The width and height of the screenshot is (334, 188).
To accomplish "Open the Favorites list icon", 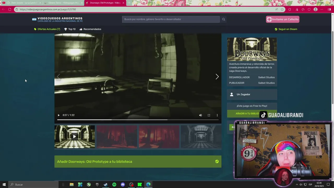I will (x=303, y=9).
